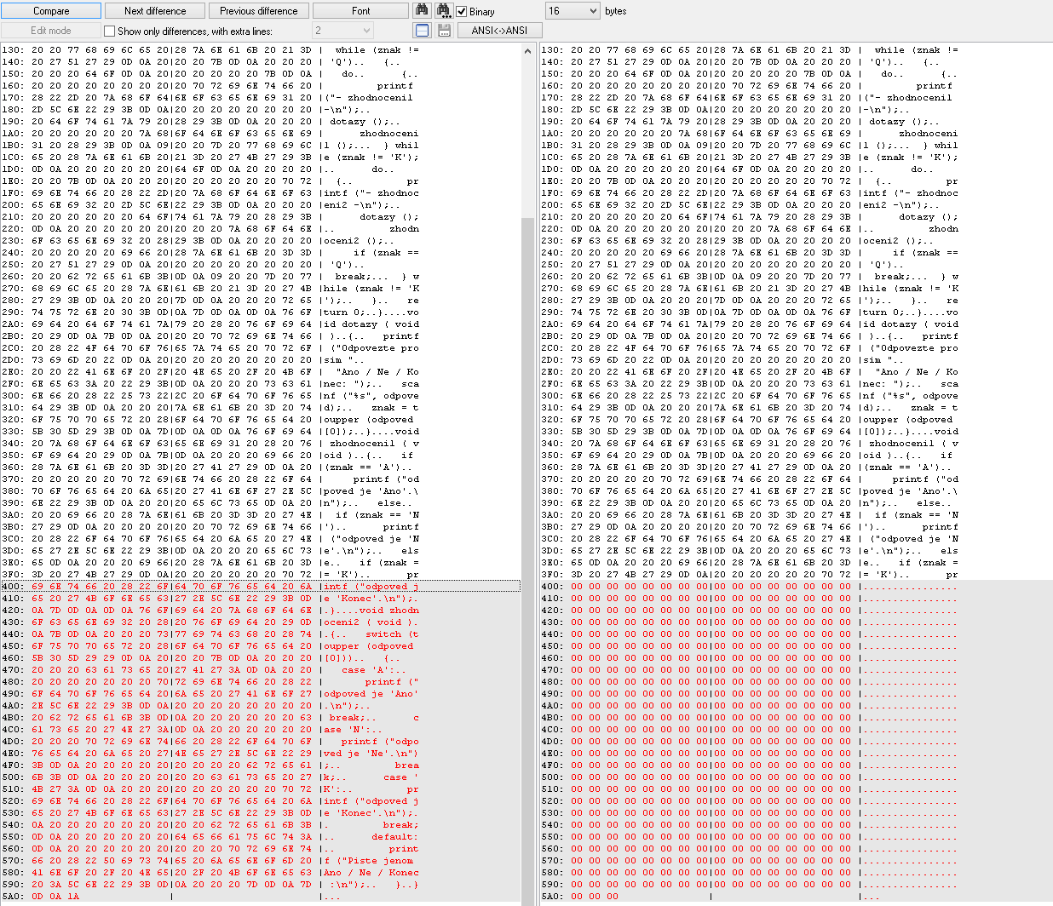Image resolution: width=1053 pixels, height=906 pixels.
Task: Click the left pane scrollbar up arrow
Action: [x=528, y=50]
